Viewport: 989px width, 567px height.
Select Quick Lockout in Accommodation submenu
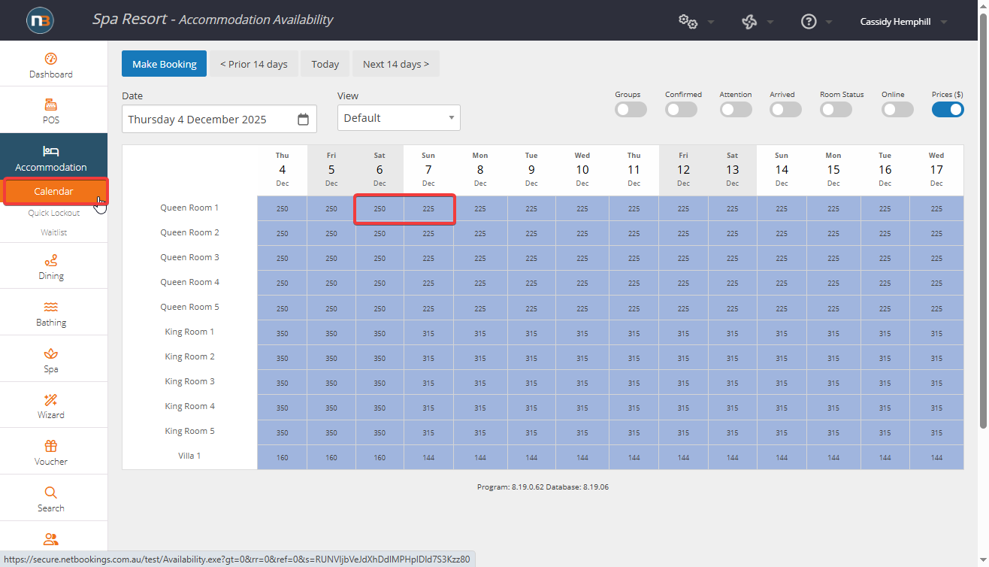pyautogui.click(x=54, y=213)
